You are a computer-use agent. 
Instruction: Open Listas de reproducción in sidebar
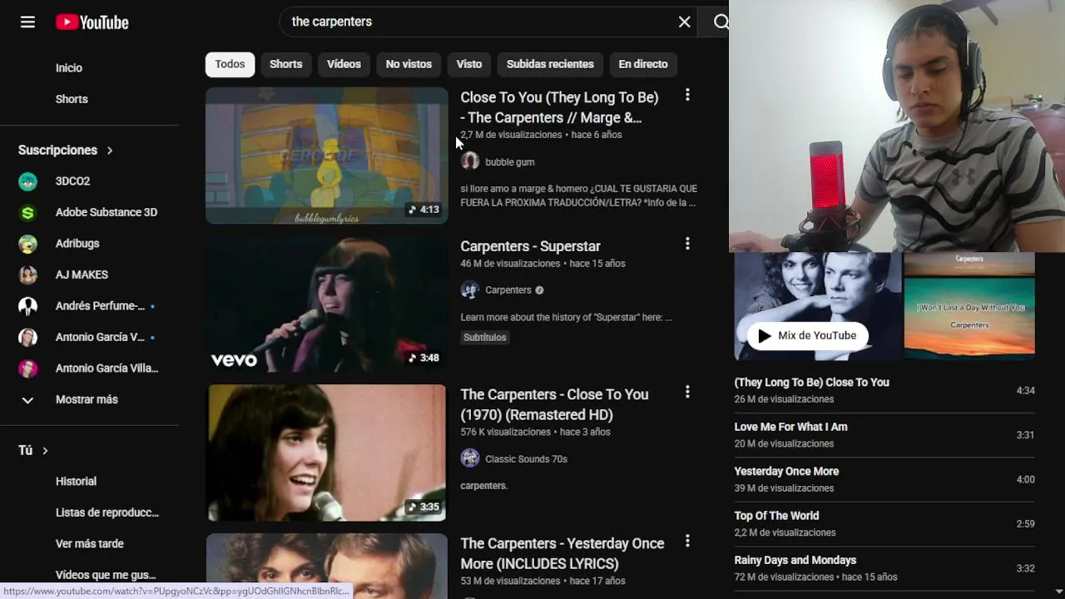click(x=106, y=512)
